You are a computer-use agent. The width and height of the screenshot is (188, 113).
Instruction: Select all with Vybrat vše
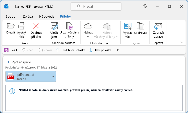point(127,30)
